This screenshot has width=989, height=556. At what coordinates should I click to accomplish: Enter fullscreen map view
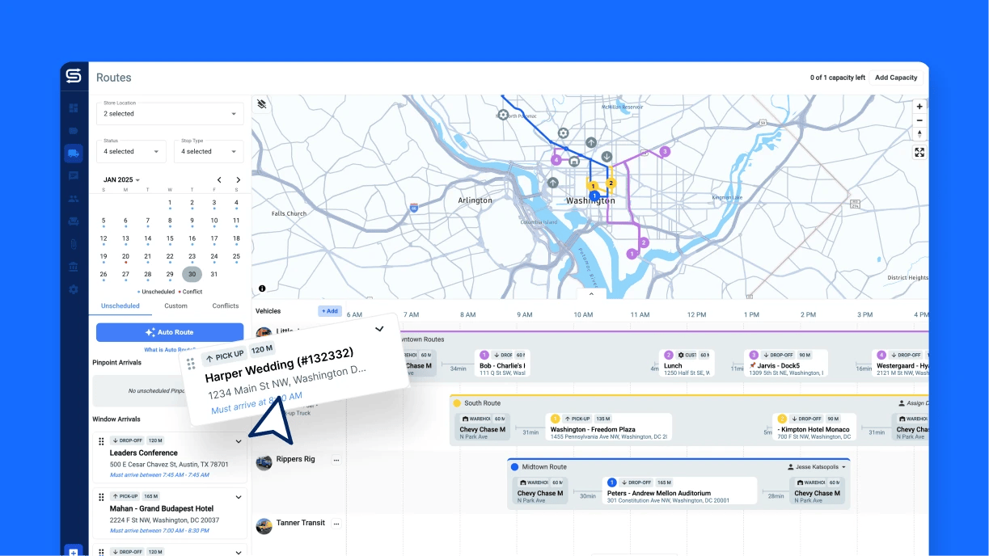[919, 152]
